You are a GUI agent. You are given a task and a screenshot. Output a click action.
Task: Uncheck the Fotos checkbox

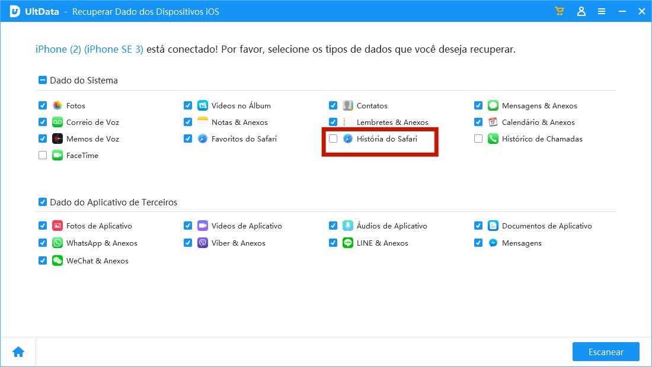pyautogui.click(x=43, y=105)
